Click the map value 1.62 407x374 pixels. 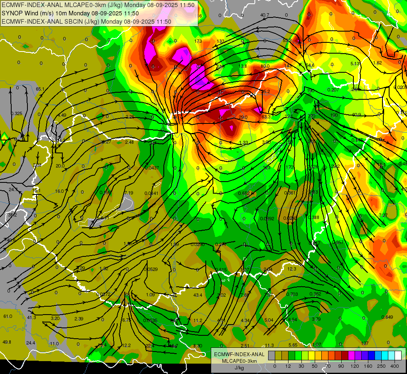[x=377, y=63]
